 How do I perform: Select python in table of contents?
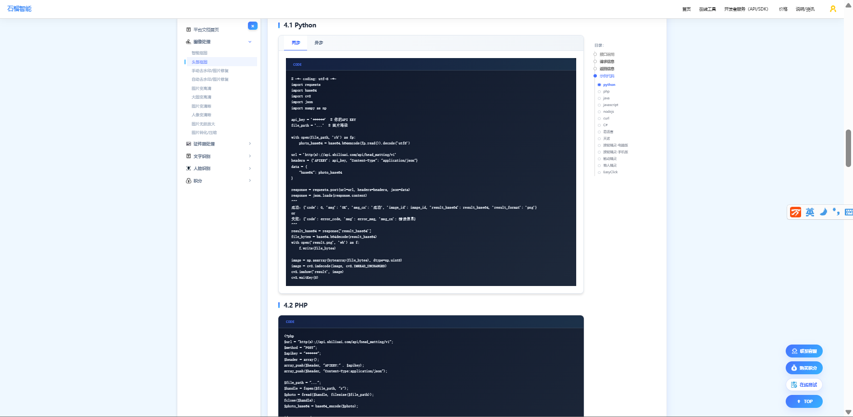[x=609, y=84]
